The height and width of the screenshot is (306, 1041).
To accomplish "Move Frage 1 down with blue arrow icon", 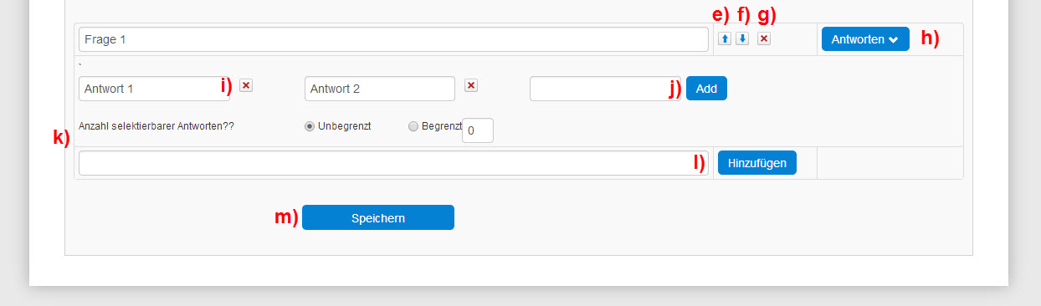I will point(742,38).
